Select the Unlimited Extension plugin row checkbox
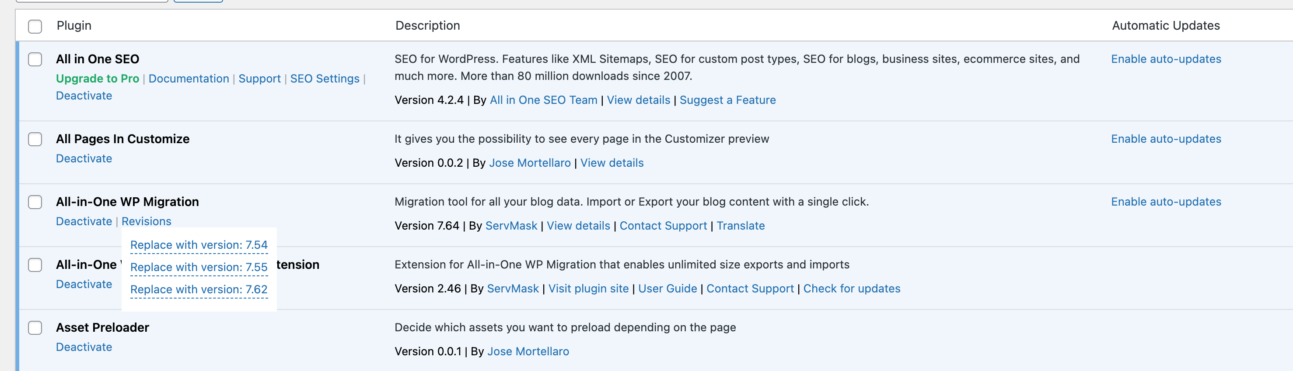This screenshot has height=371, width=1293. [x=35, y=265]
